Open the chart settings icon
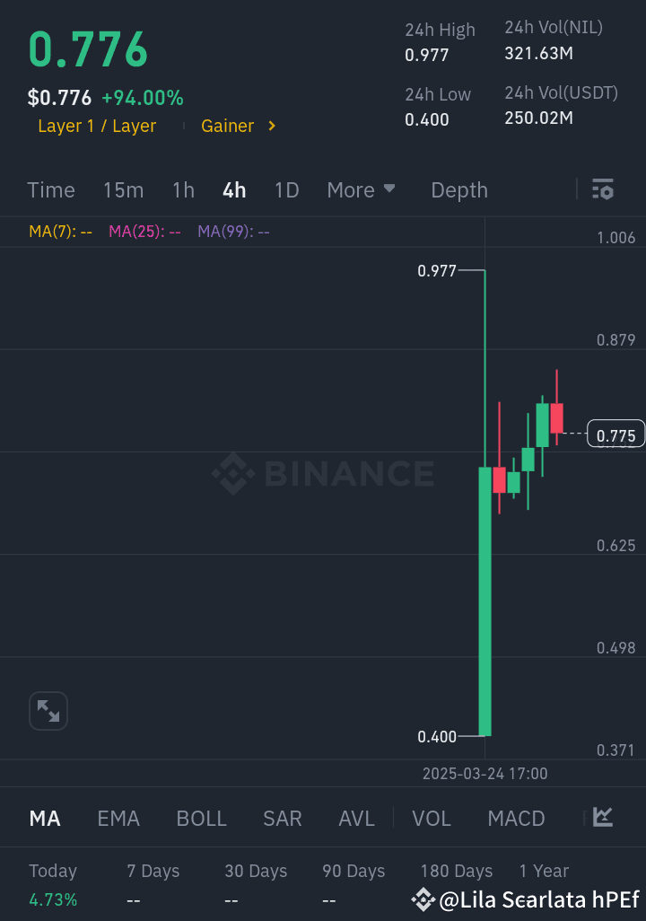 point(603,189)
